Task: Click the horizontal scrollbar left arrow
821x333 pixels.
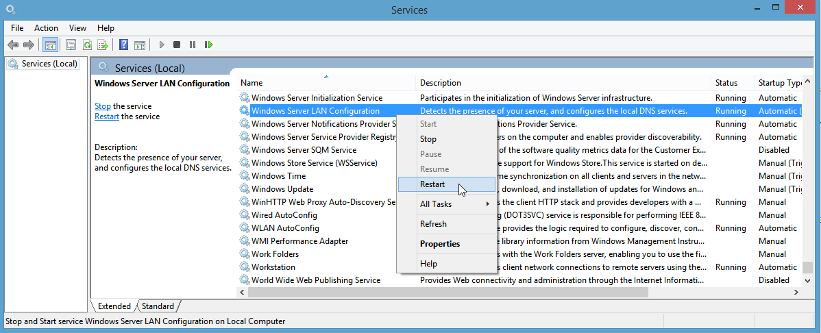Action: pyautogui.click(x=242, y=292)
